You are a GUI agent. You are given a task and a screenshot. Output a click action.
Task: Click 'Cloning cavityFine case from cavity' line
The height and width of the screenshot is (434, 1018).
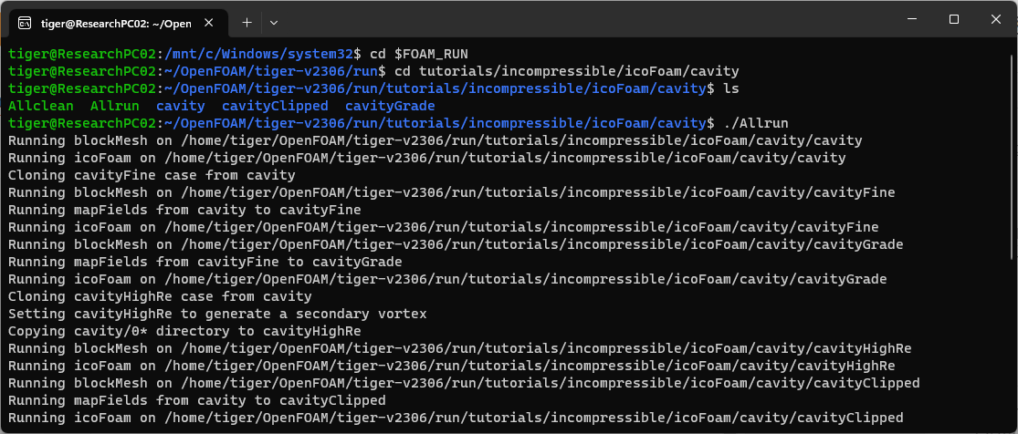click(152, 175)
